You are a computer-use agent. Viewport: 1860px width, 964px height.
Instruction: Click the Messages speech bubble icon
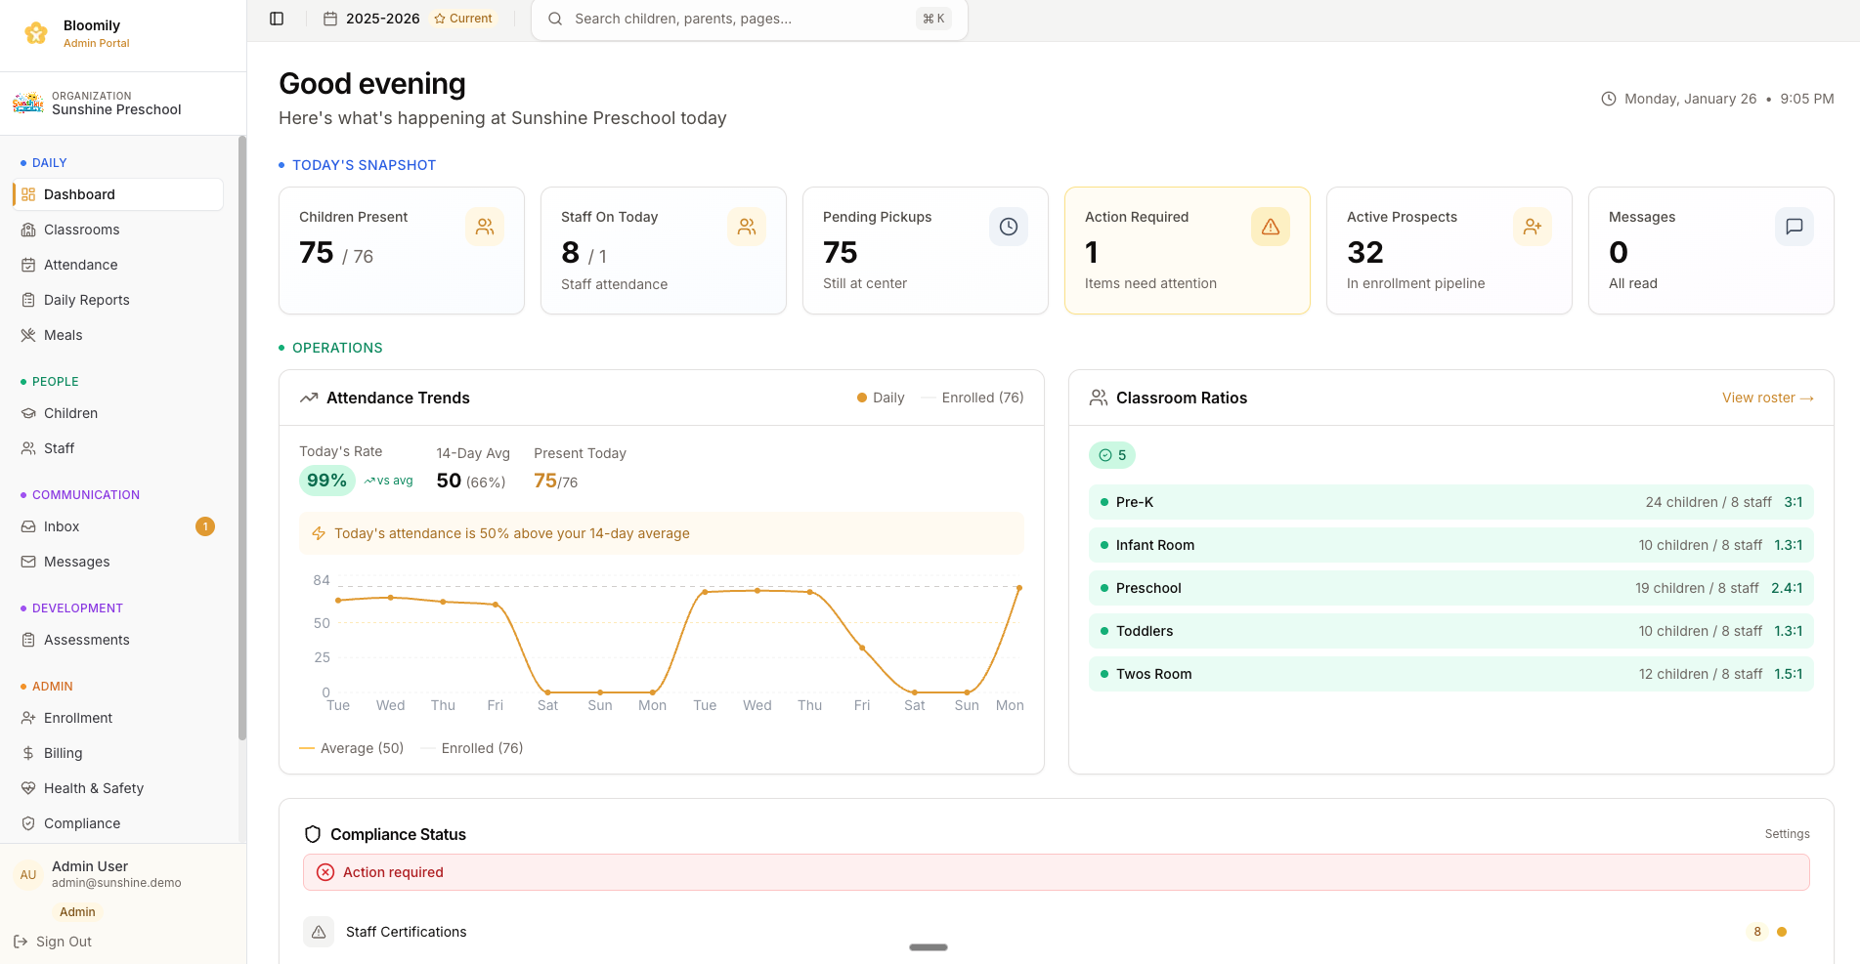pyautogui.click(x=1795, y=227)
